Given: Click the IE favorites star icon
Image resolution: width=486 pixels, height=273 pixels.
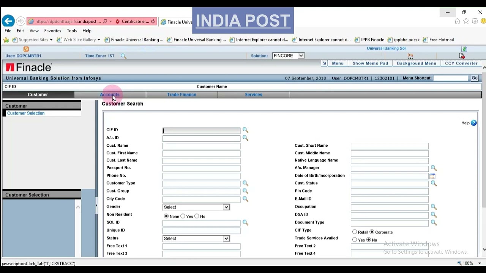Looking at the screenshot, I should [466, 21].
